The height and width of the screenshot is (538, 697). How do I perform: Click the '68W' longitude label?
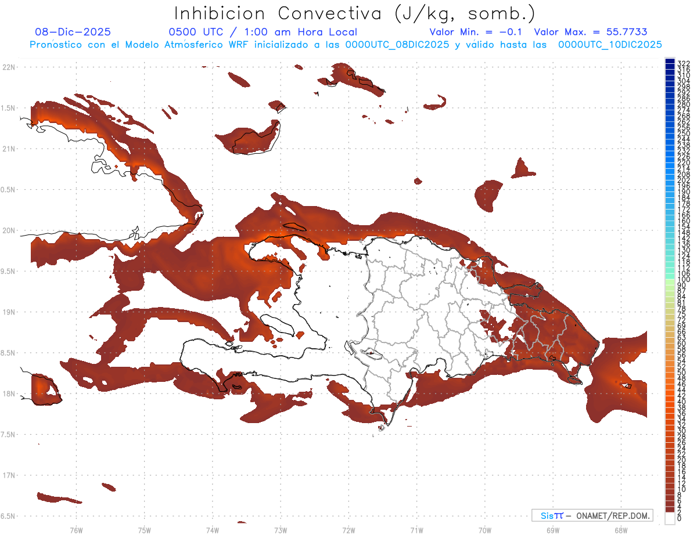621,530
